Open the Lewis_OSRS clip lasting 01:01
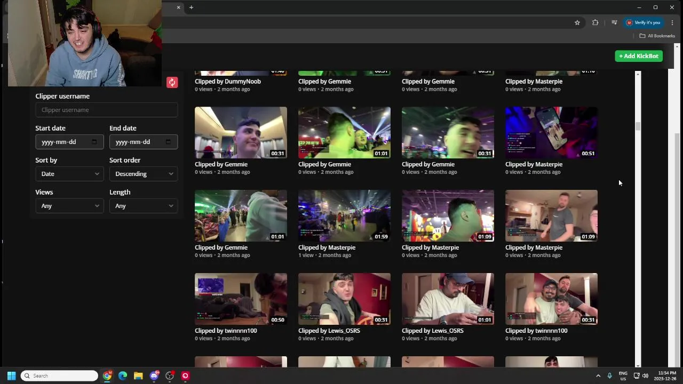Screen dimensions: 683x384 (x=448, y=299)
